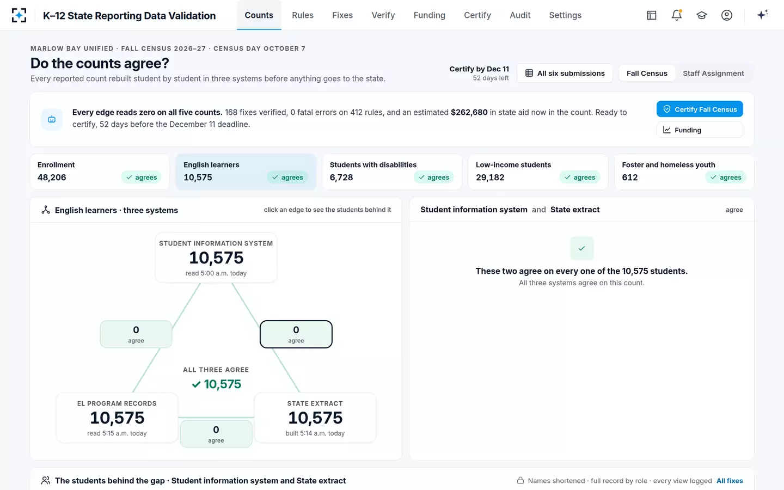The image size is (784, 490).
Task: Click the selected edge between SIS and State Extract
Action: click(296, 334)
